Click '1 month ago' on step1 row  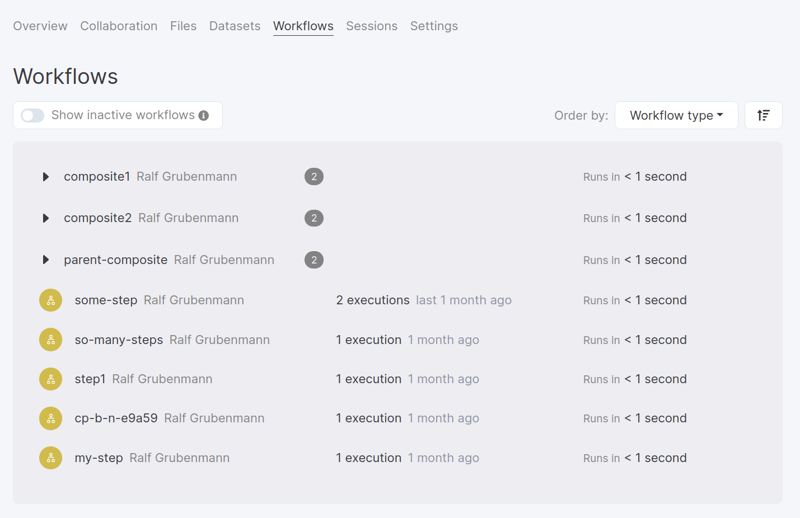click(443, 379)
